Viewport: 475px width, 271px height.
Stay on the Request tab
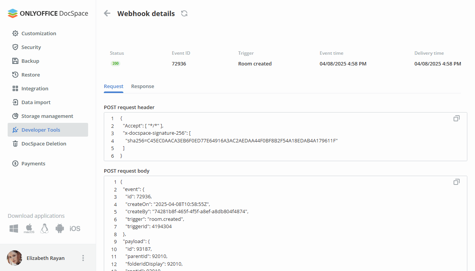coord(113,86)
